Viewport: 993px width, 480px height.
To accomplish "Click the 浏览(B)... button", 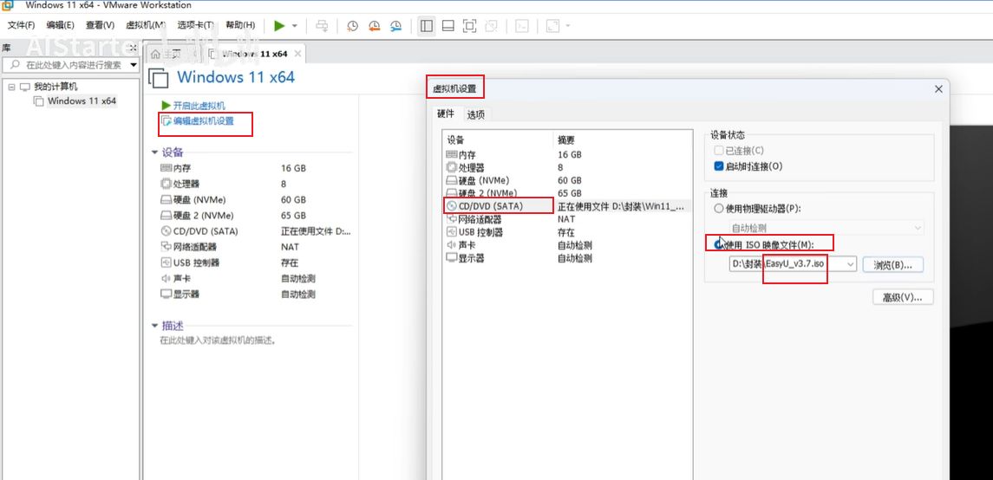I will coord(892,264).
